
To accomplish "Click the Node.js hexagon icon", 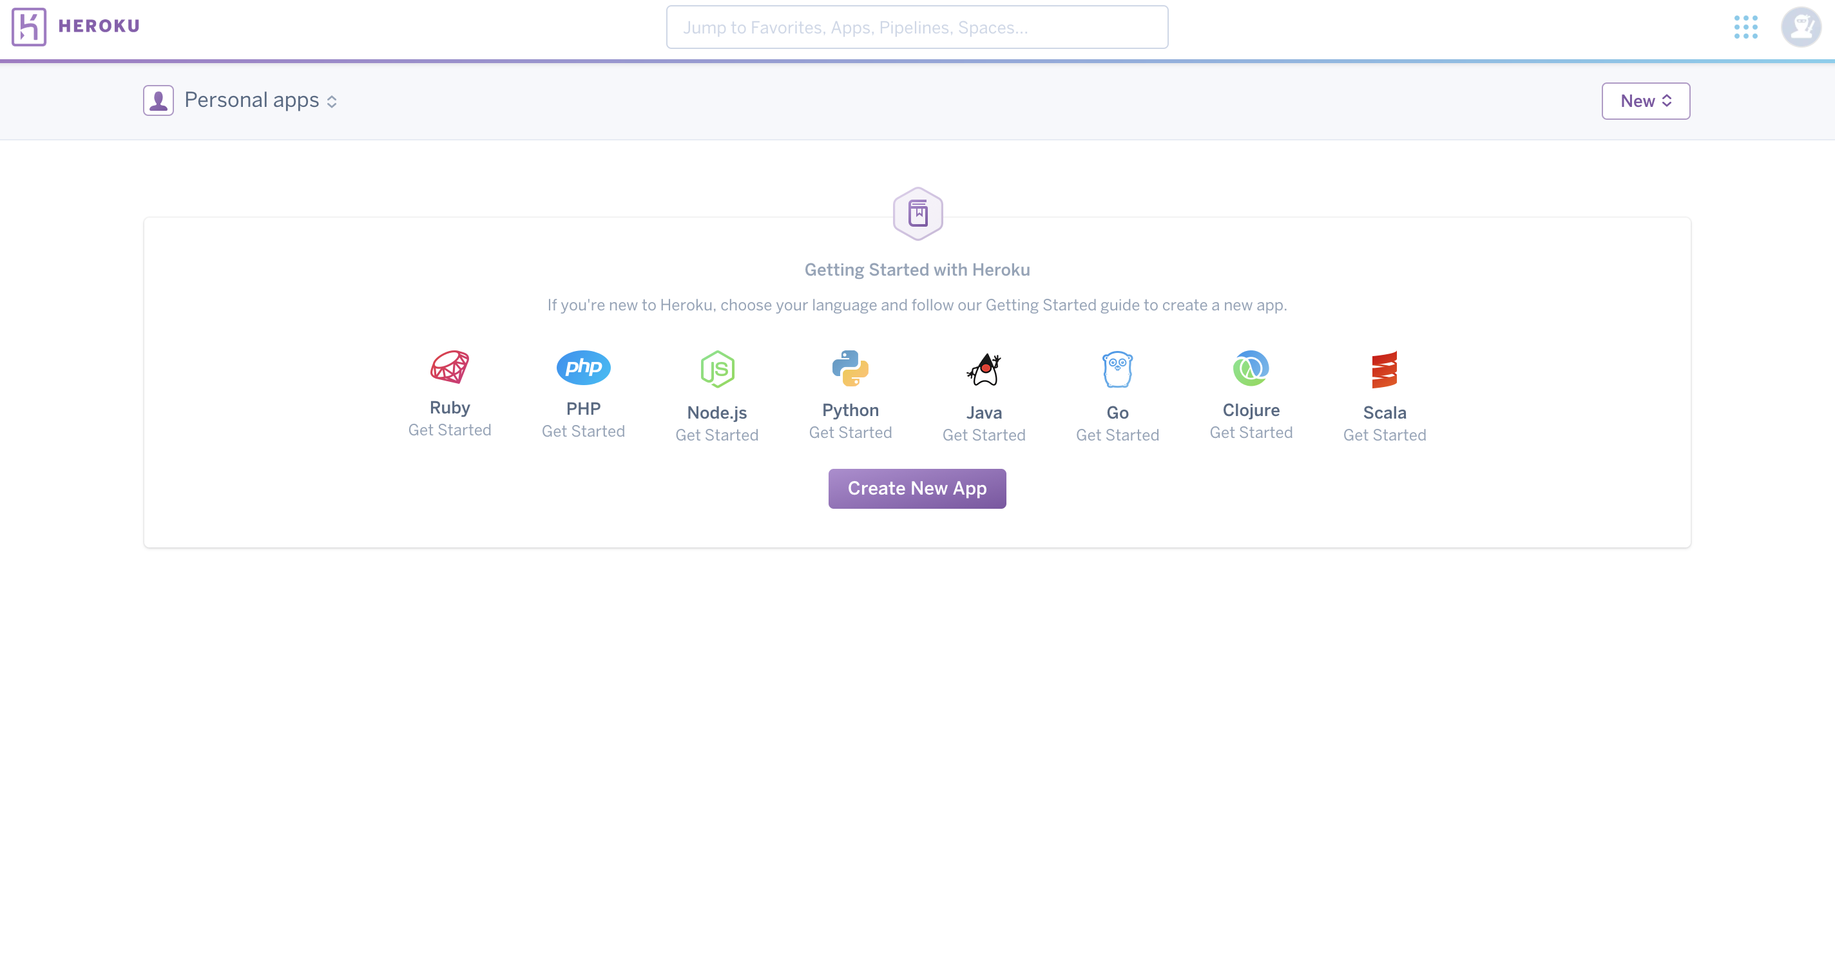I will tap(717, 369).
